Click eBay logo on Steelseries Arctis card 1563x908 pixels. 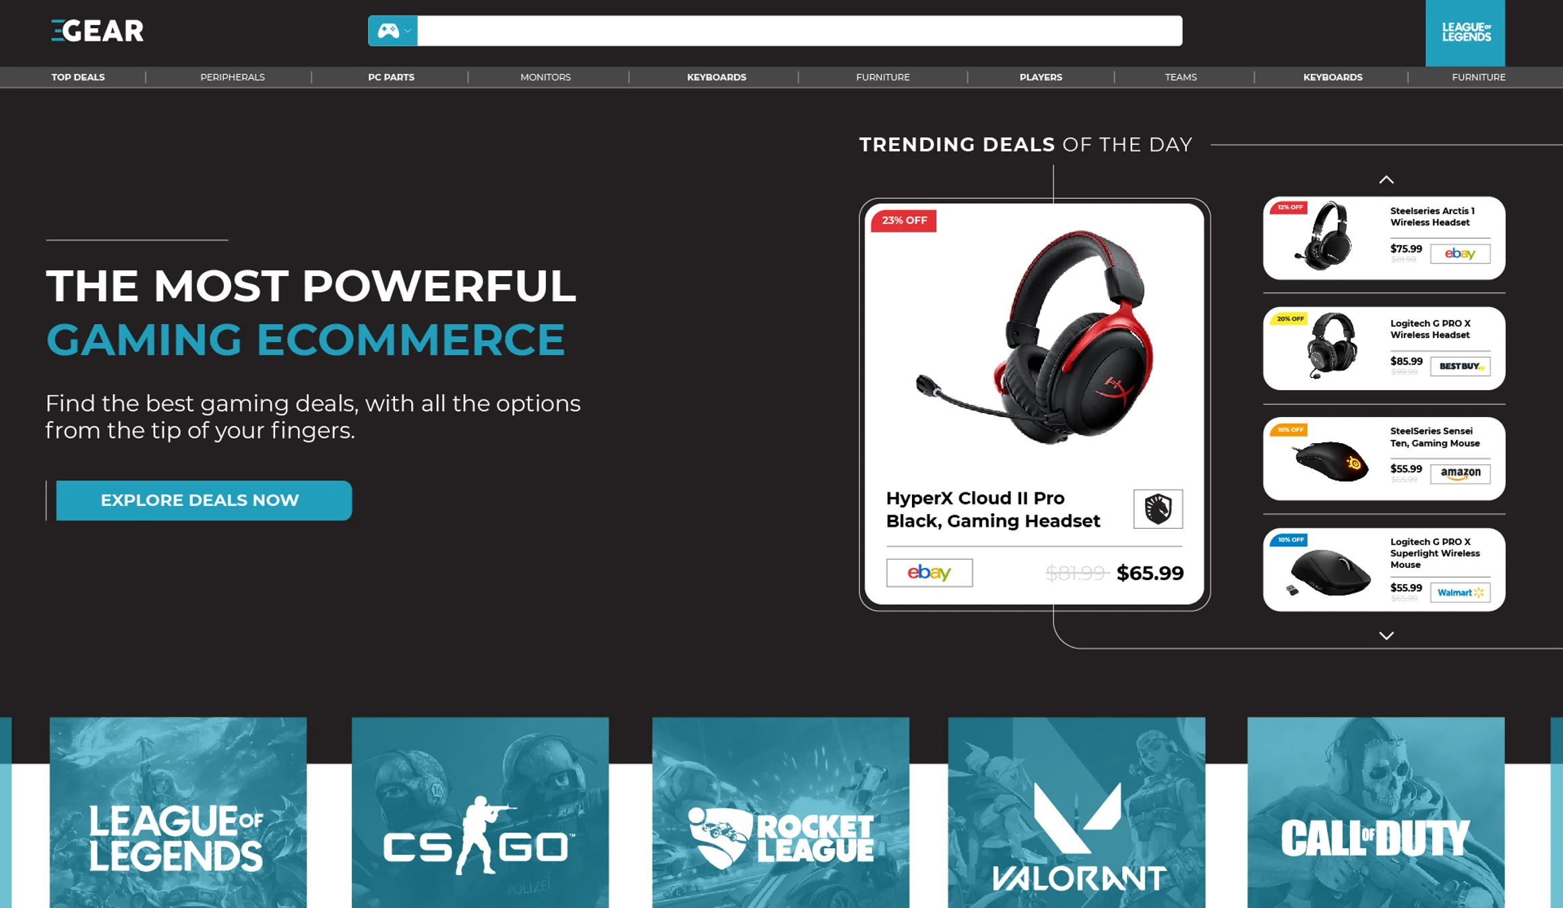(1461, 254)
